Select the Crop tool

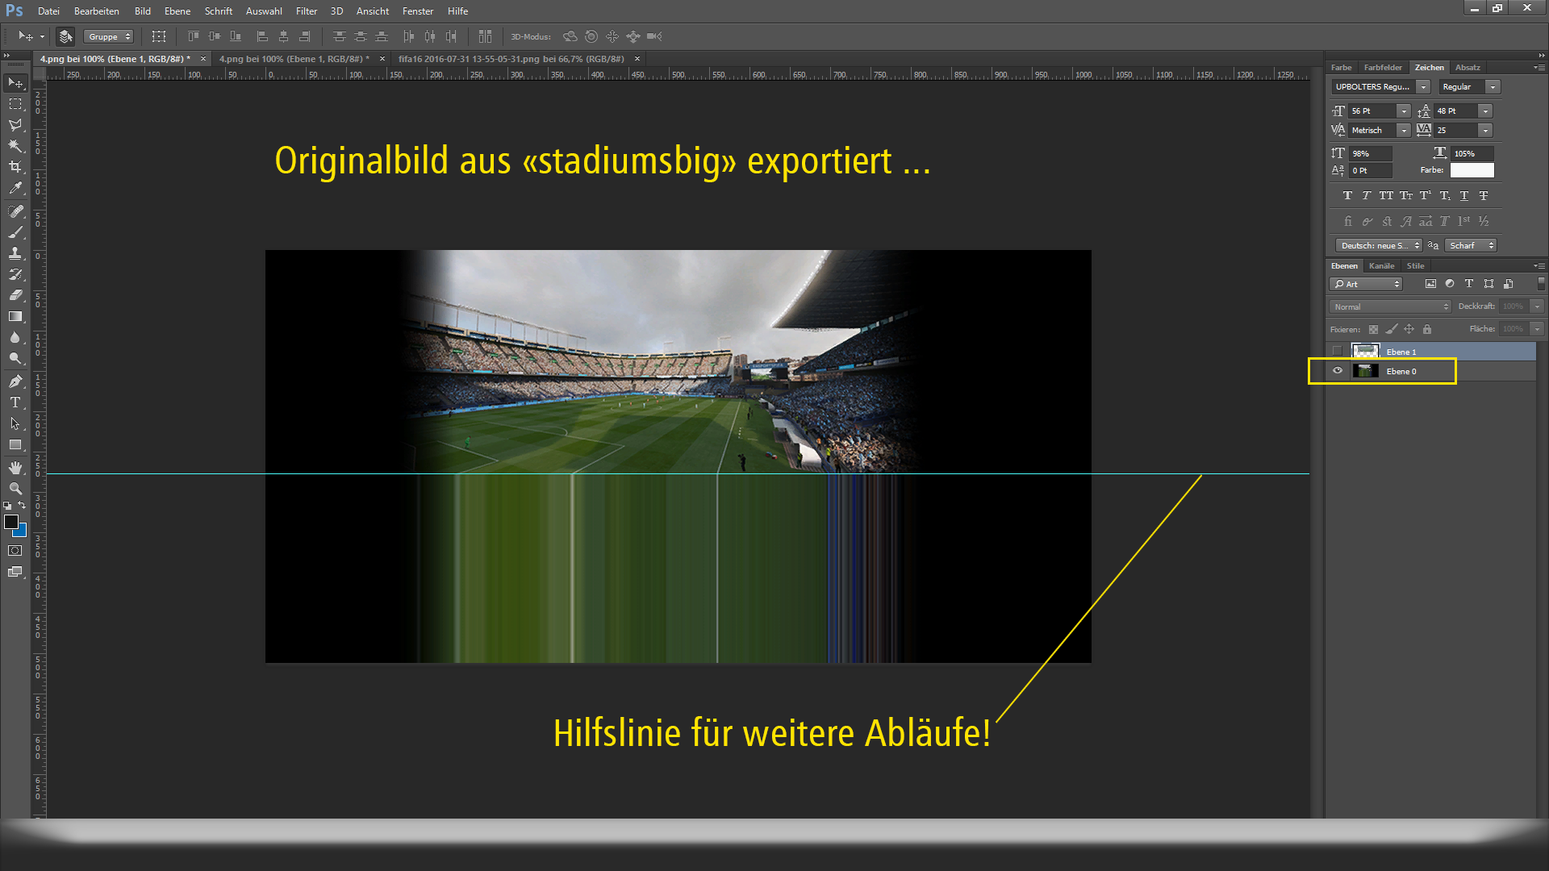click(x=15, y=167)
